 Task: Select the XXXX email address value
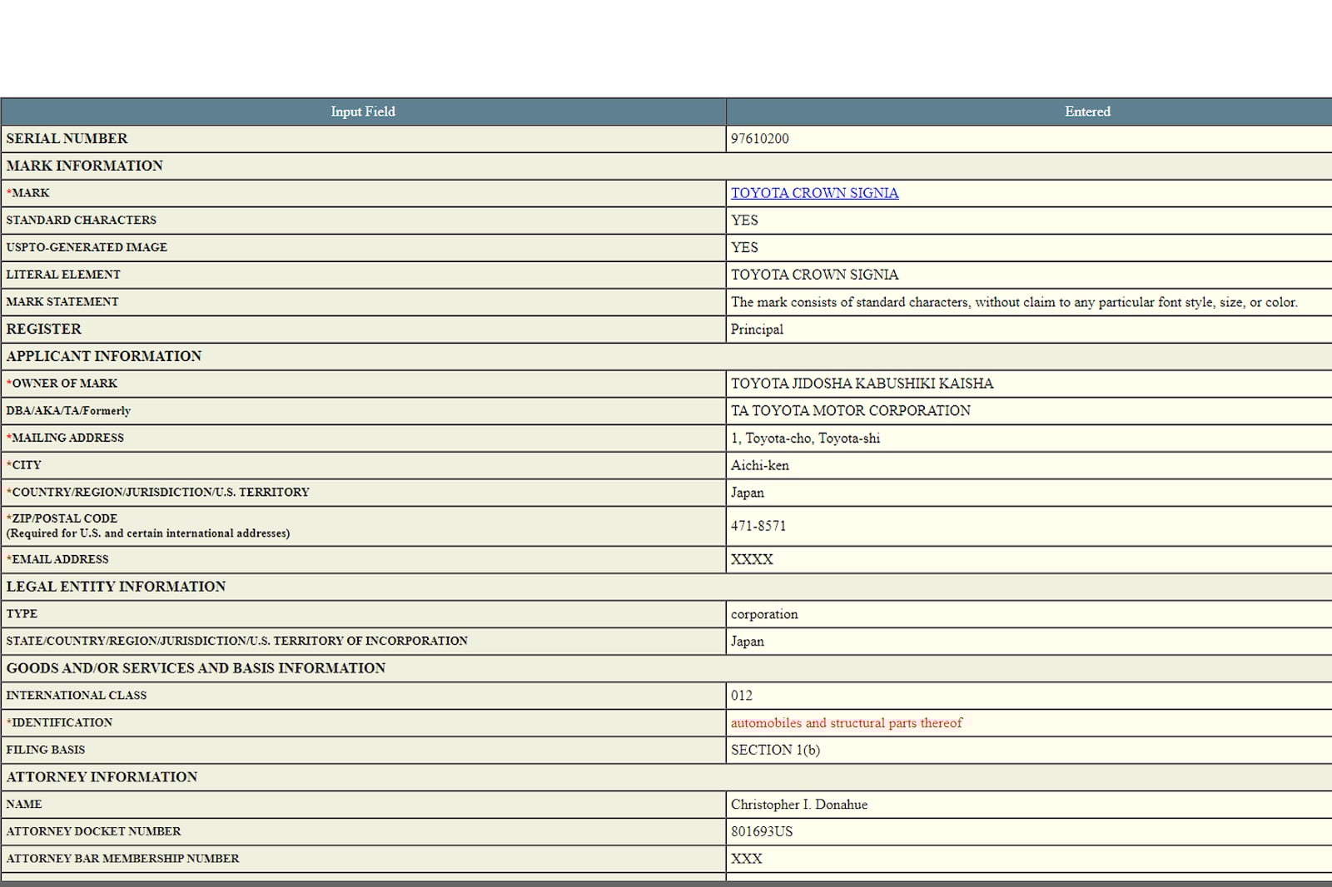(x=752, y=560)
